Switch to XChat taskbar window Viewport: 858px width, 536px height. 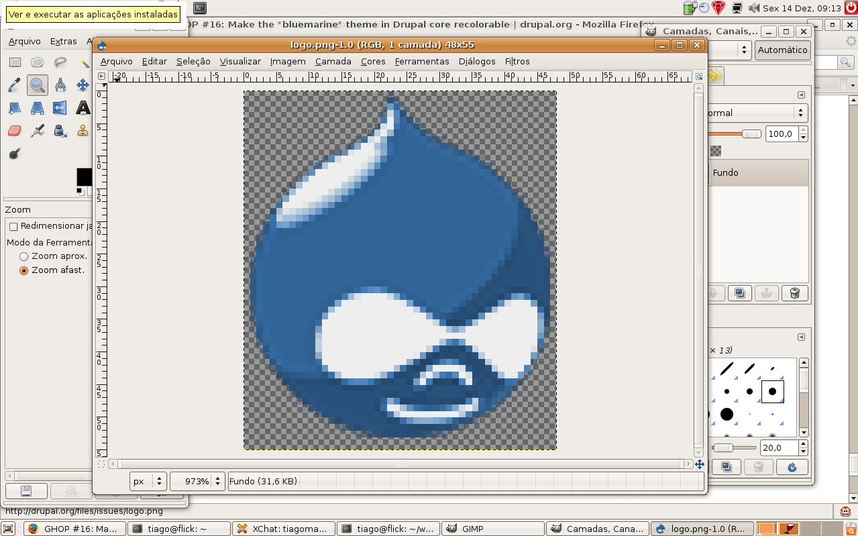(x=283, y=529)
